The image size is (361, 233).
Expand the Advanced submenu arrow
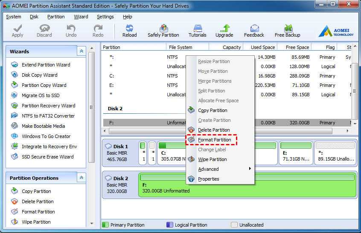coord(250,169)
